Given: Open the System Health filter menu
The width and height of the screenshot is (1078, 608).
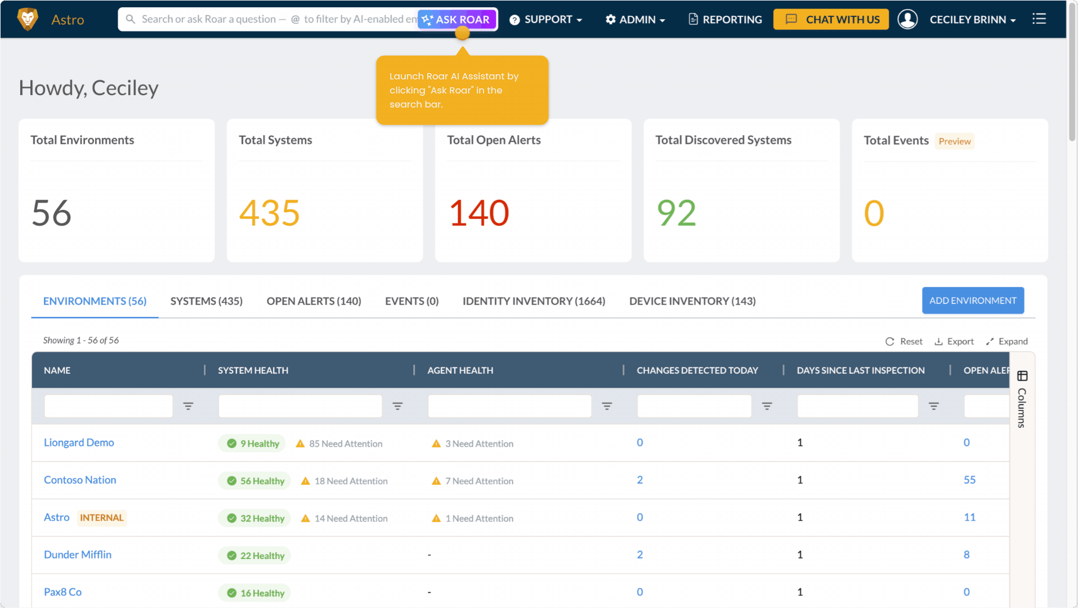Looking at the screenshot, I should point(397,406).
